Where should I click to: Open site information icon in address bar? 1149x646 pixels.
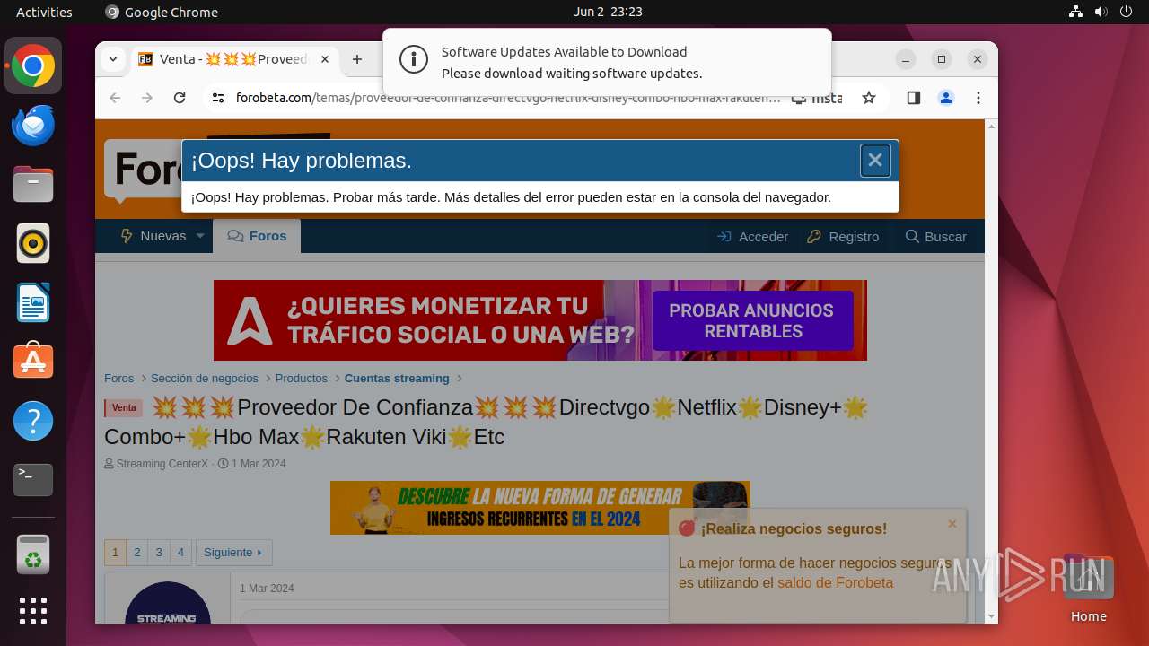pos(217,98)
